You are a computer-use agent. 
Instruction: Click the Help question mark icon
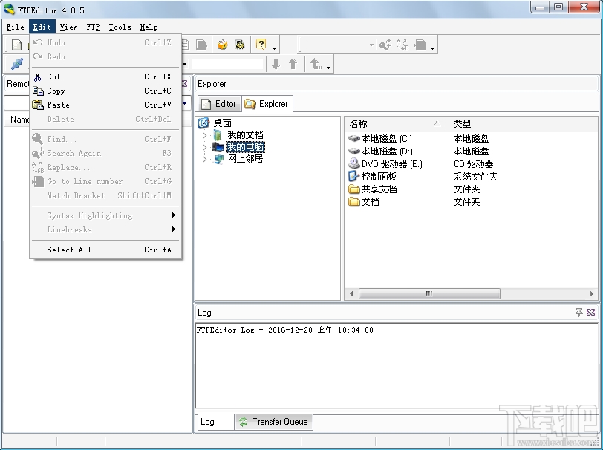pyautogui.click(x=261, y=45)
